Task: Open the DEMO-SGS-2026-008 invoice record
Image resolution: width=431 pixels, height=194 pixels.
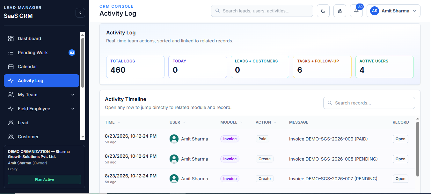Action: (400, 159)
